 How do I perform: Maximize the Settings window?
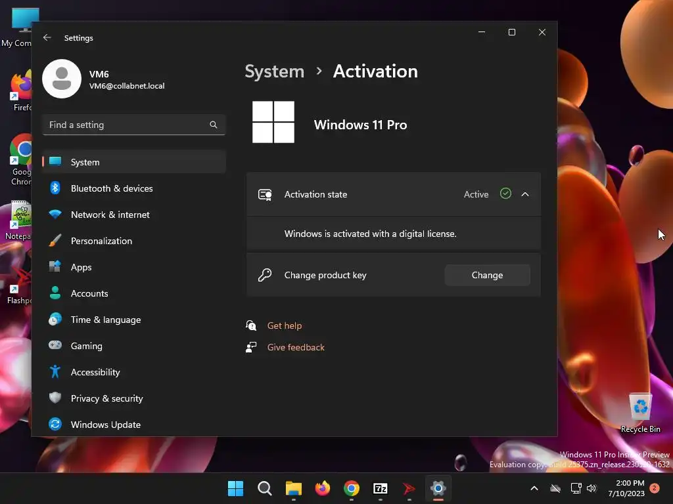(511, 32)
